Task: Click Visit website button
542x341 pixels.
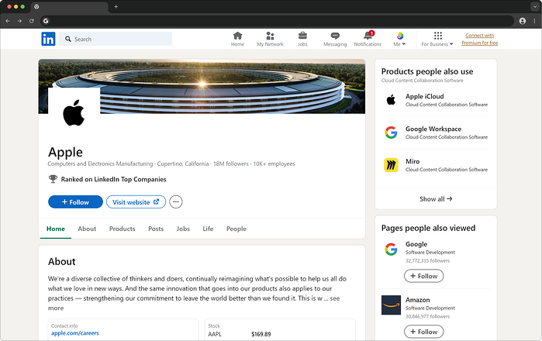Action: (136, 202)
